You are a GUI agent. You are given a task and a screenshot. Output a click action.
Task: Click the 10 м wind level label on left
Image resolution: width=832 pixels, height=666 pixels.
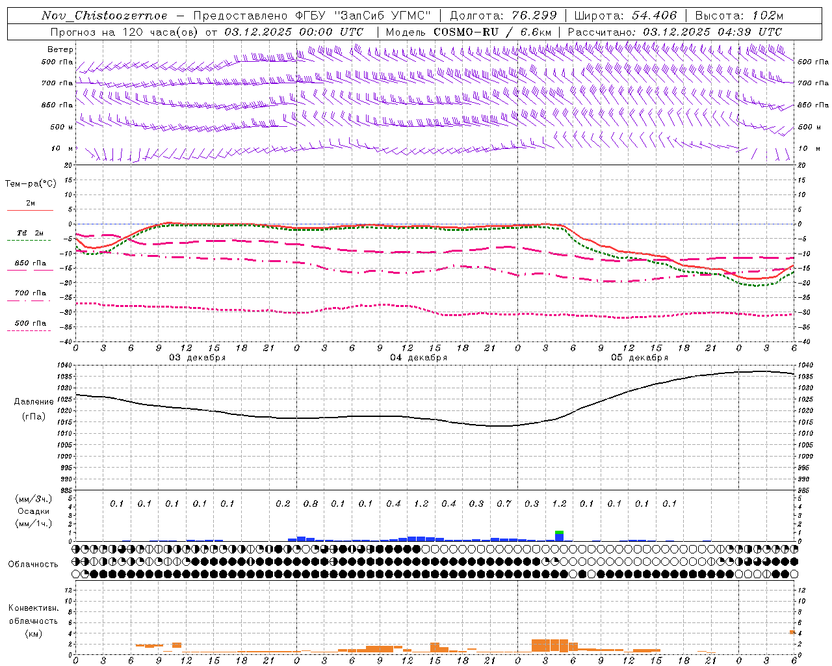(62, 148)
